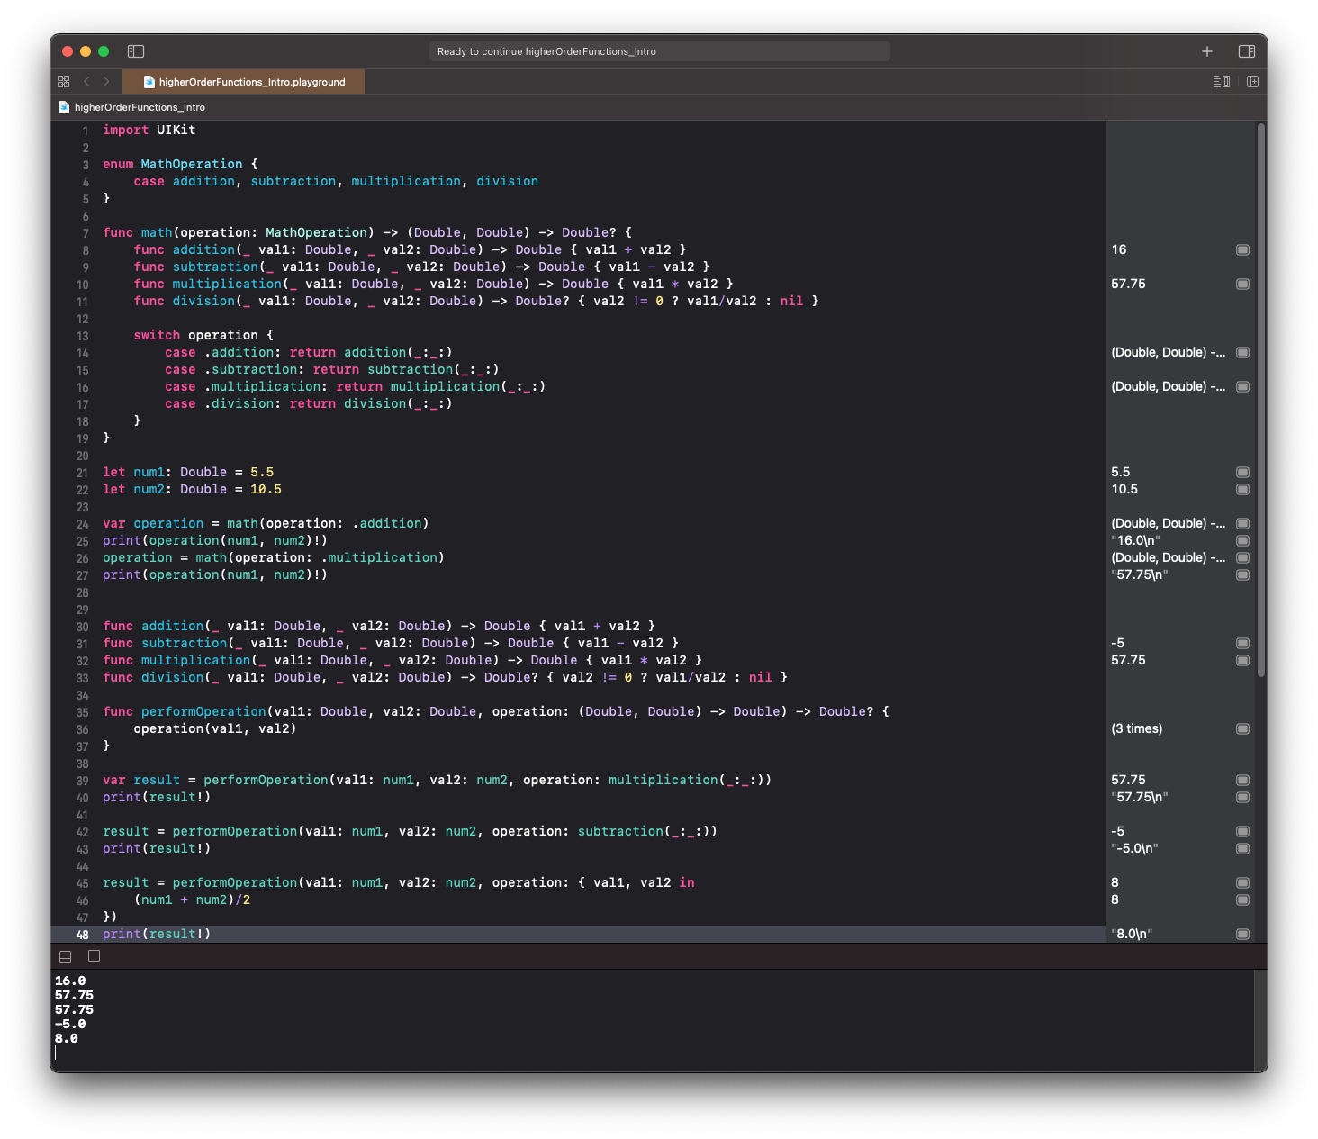Click console output '-5.0'
Screen dimensions: 1318x1139
pos(70,1024)
